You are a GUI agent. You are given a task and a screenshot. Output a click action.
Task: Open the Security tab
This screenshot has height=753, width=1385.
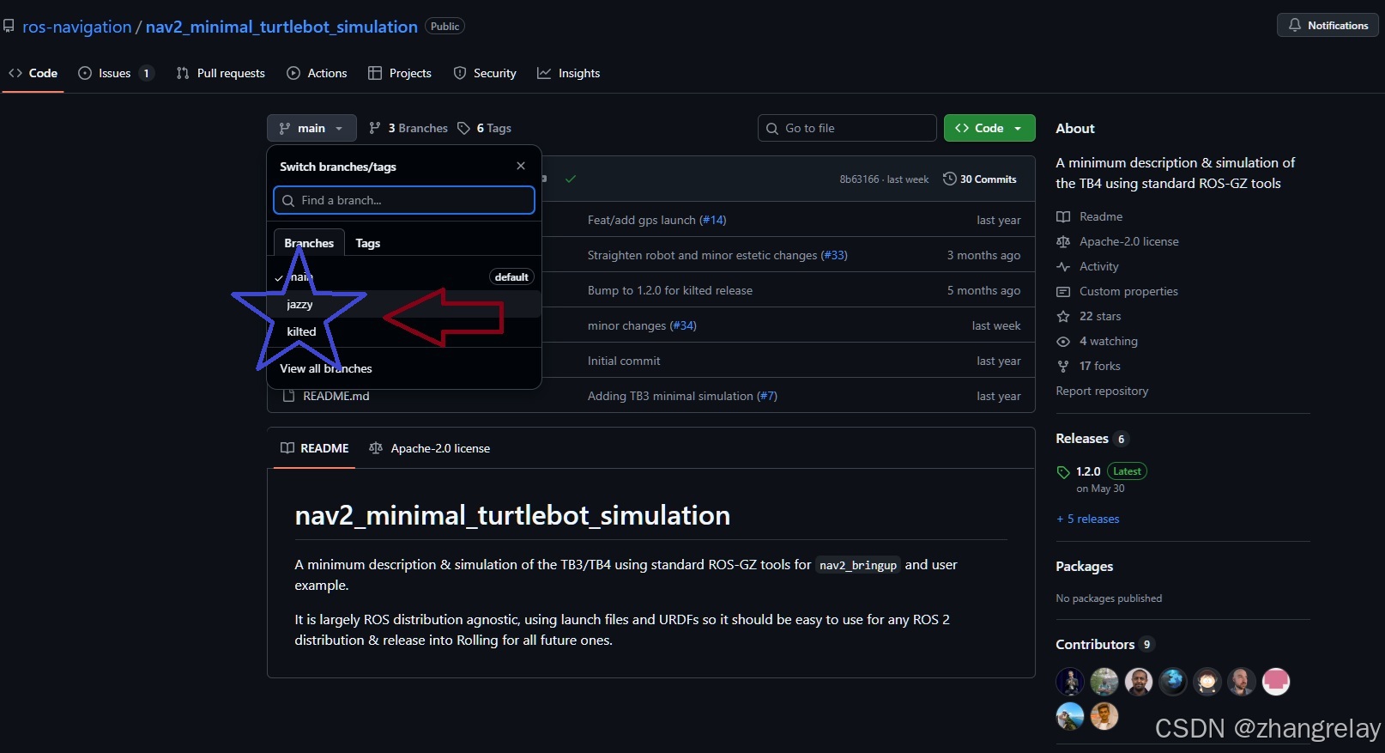(486, 73)
